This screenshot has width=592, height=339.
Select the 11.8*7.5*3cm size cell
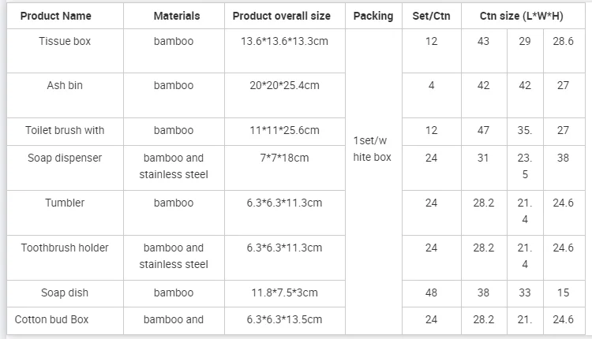tap(284, 292)
